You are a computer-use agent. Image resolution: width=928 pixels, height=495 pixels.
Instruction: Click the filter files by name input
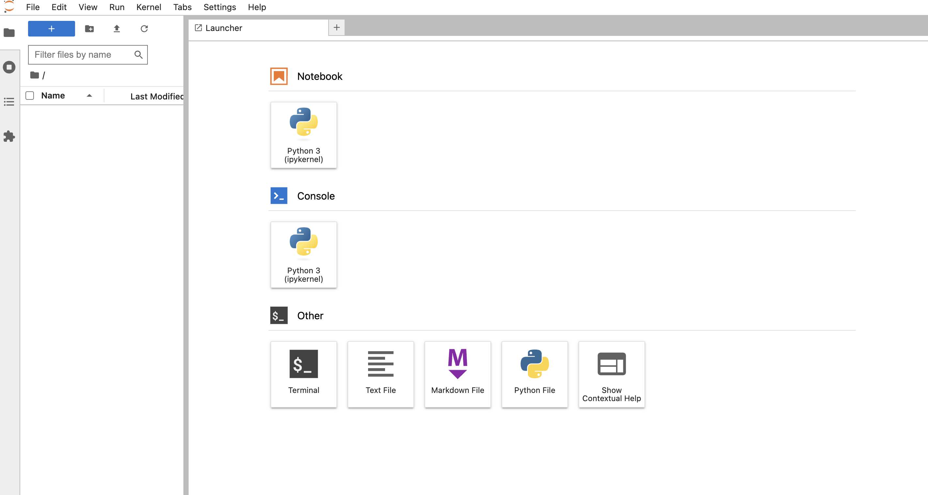(88, 54)
